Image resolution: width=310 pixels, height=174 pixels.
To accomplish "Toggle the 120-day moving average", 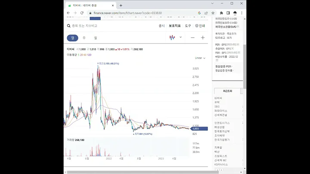I will click(x=89, y=55).
